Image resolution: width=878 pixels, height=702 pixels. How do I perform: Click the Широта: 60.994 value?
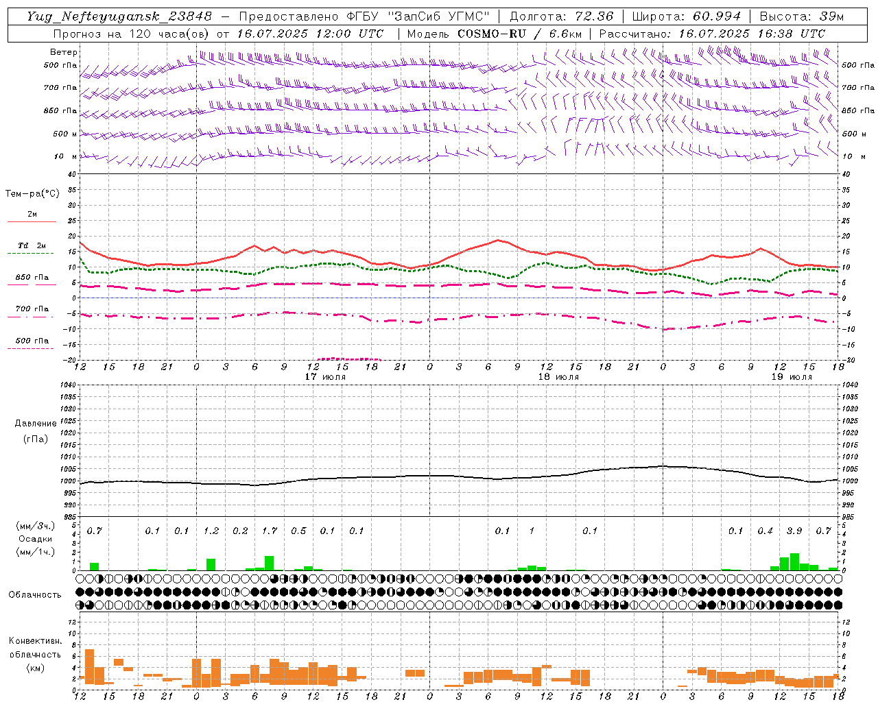point(686,16)
